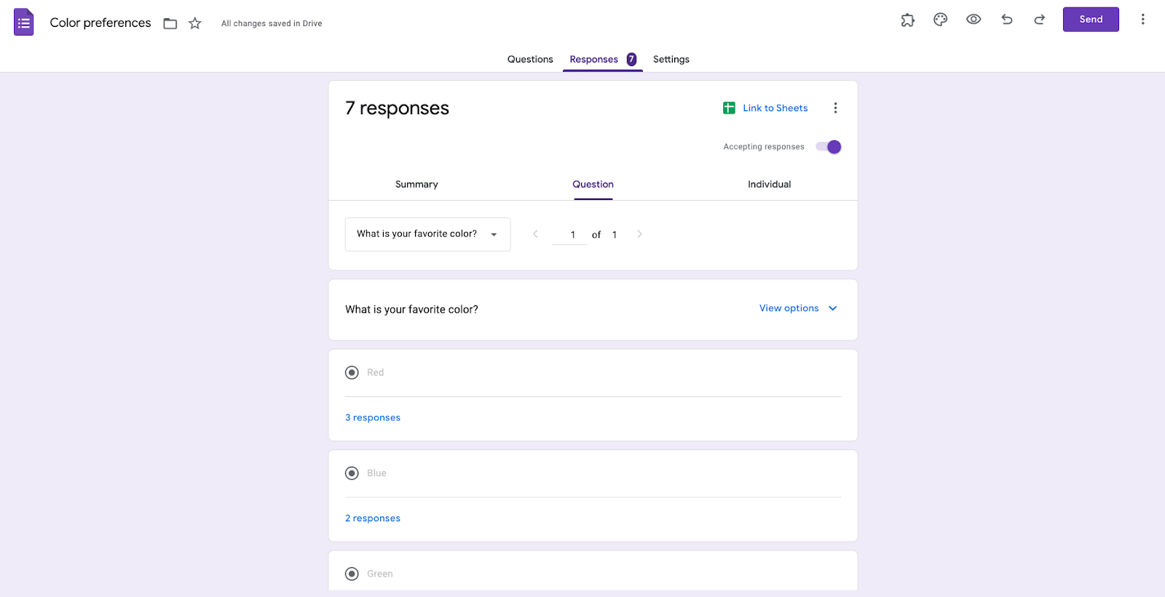Click the move to folder icon
The height and width of the screenshot is (597, 1165).
(x=170, y=23)
